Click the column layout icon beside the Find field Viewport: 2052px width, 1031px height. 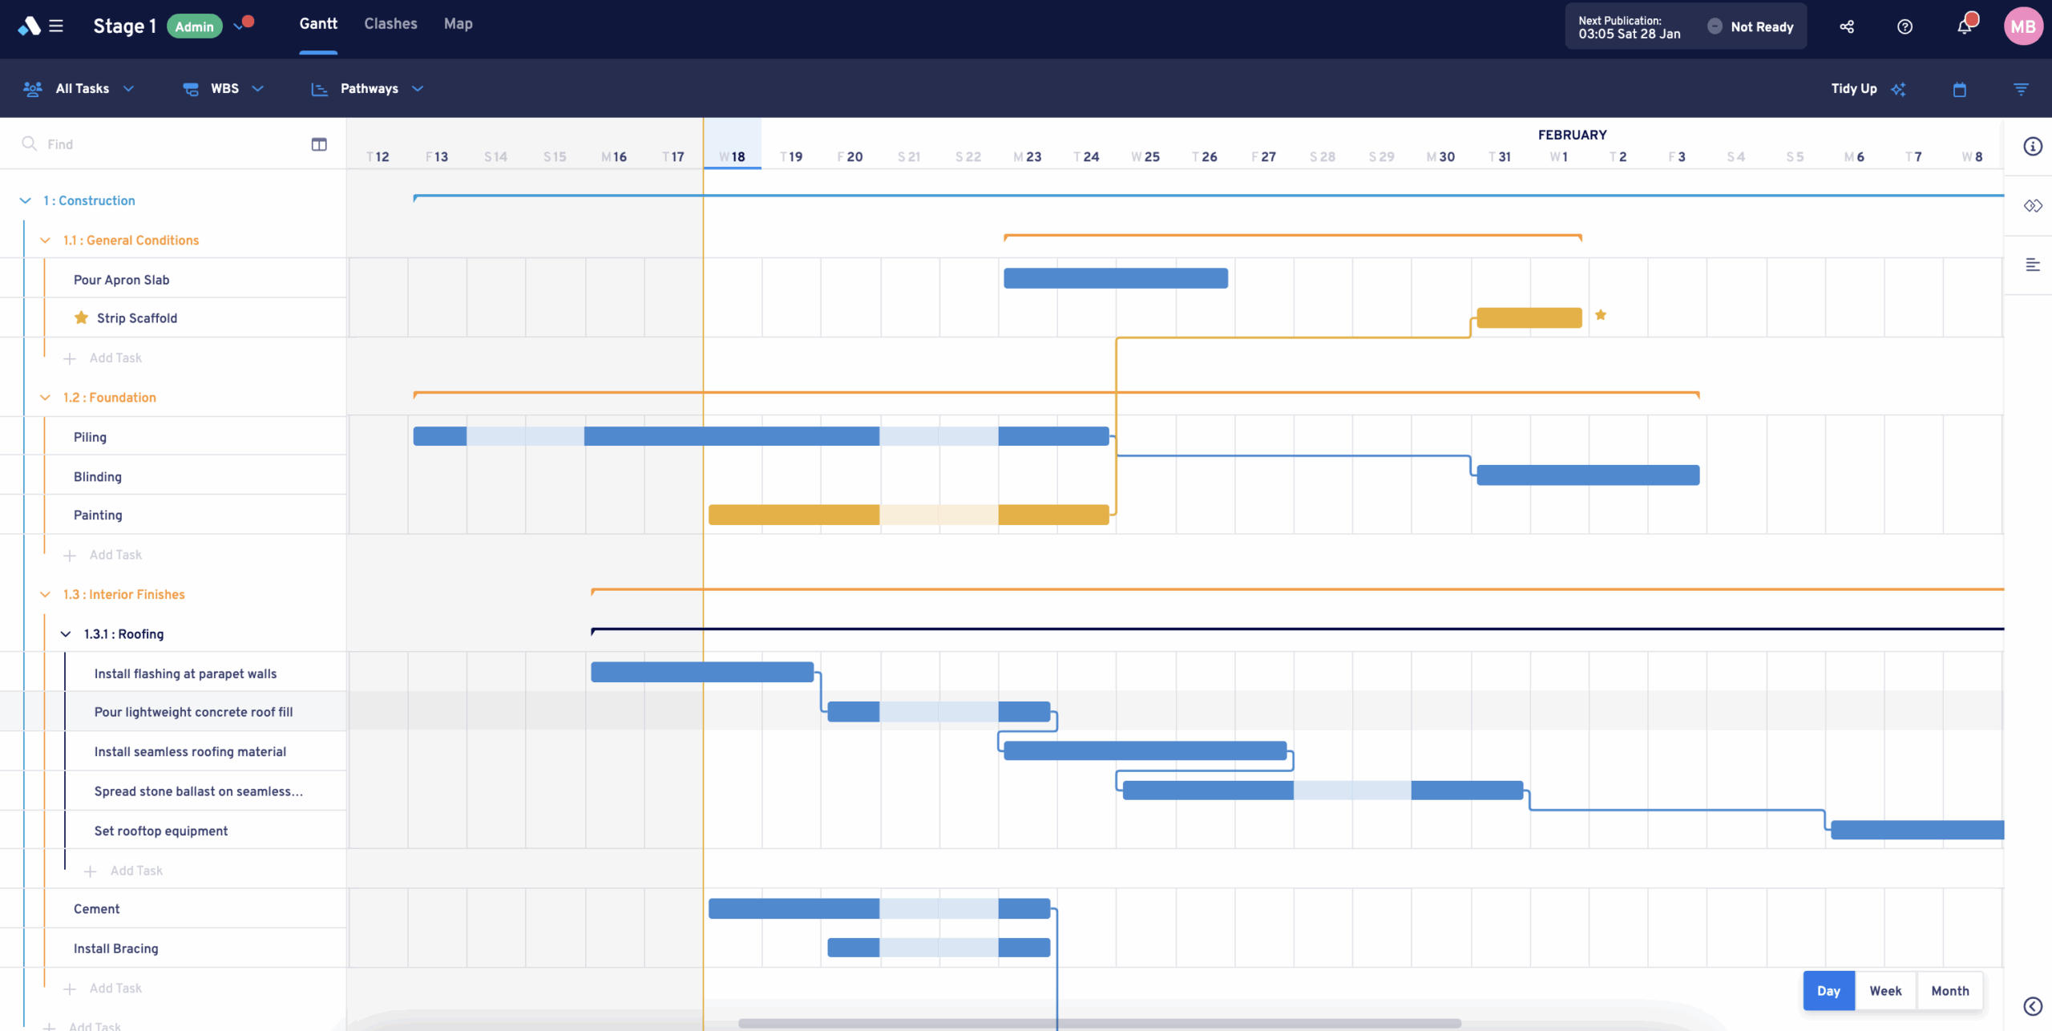point(319,144)
